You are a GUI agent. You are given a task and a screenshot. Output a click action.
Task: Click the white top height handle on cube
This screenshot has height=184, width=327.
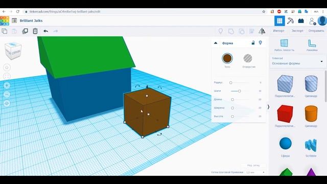click(147, 96)
